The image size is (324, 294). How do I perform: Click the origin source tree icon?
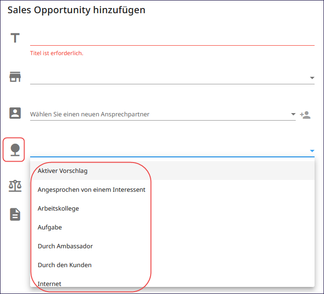15,150
